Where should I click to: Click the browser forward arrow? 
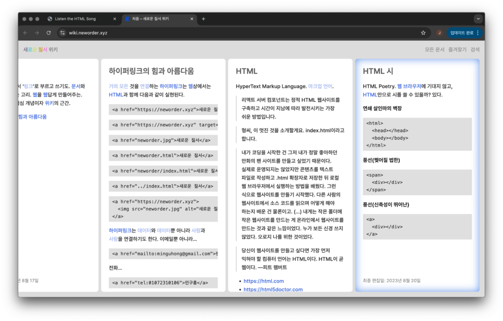click(x=37, y=33)
